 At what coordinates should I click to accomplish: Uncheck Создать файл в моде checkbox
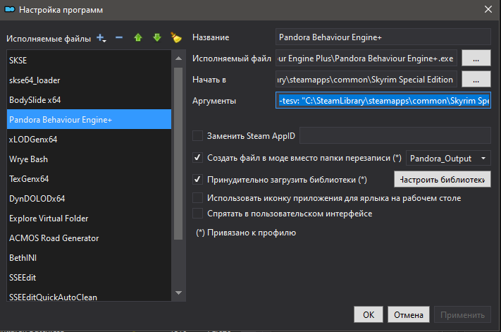click(197, 157)
